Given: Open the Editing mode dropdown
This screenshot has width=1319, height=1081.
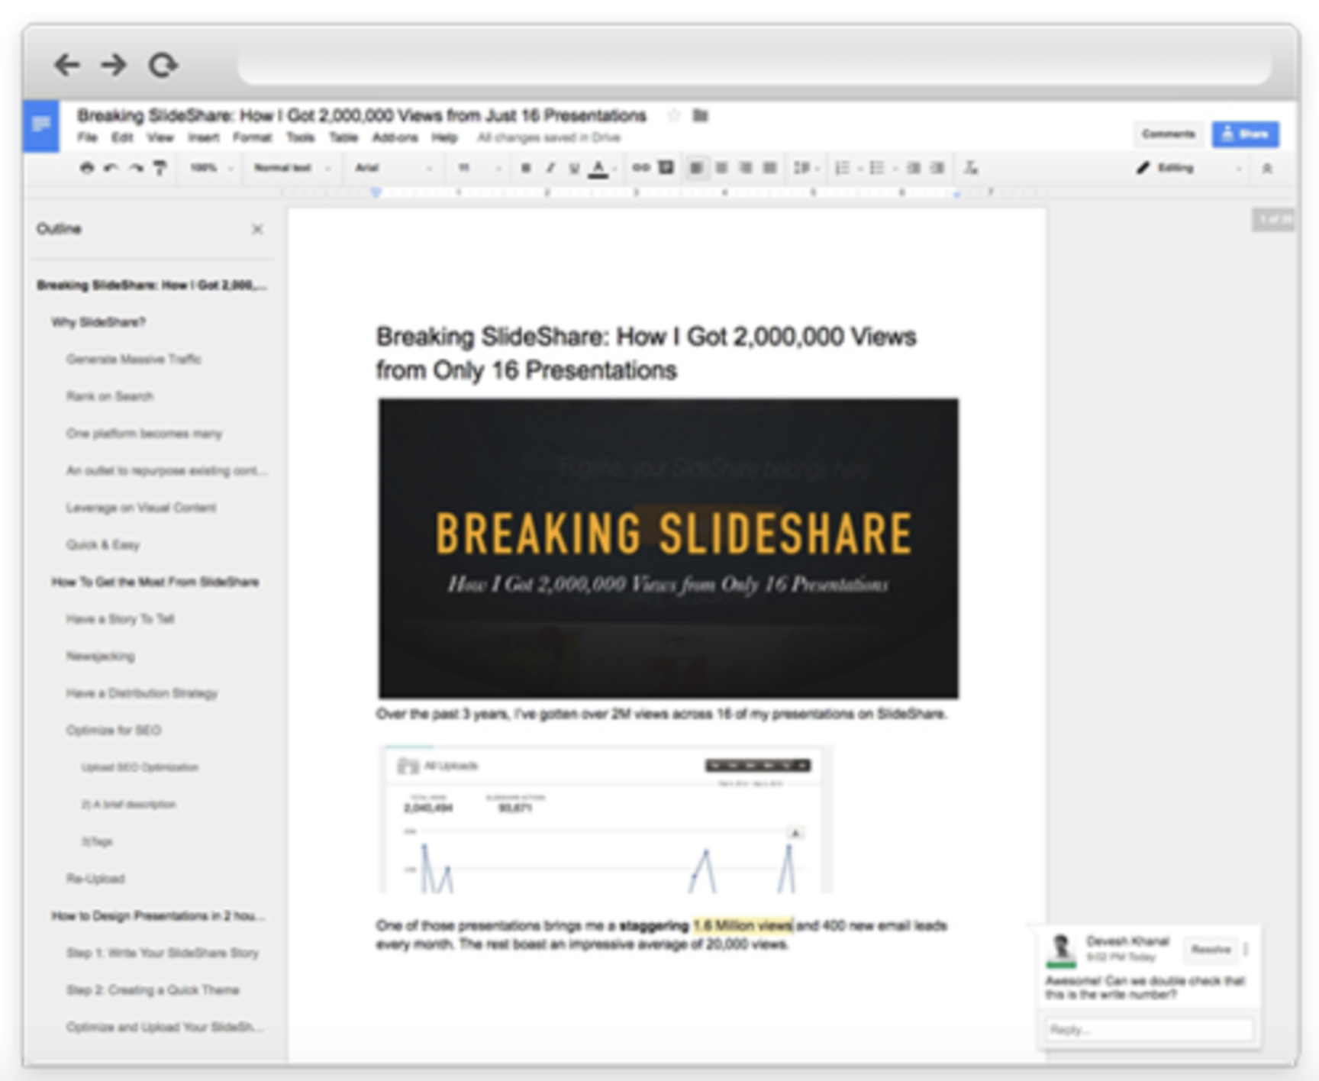Looking at the screenshot, I should point(1188,168).
